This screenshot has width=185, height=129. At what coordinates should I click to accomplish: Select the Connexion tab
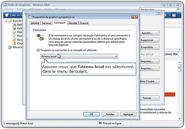coord(60,23)
